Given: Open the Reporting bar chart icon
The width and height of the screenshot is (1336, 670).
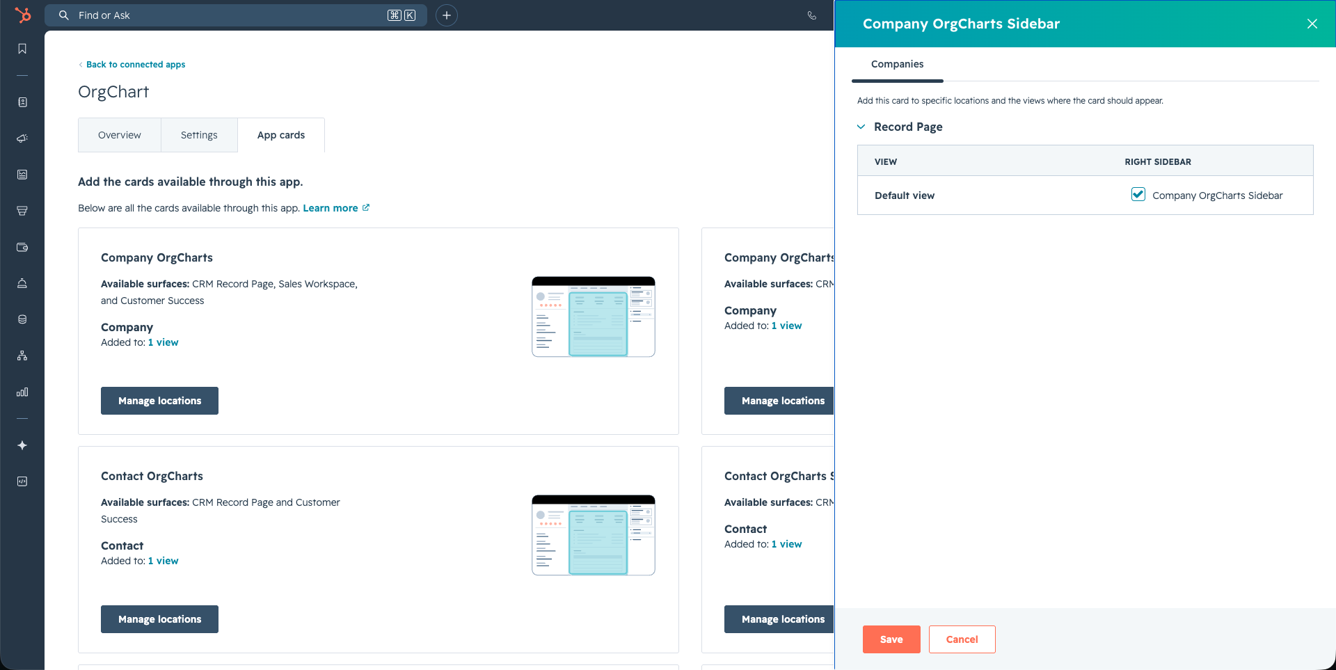Looking at the screenshot, I should pos(22,392).
